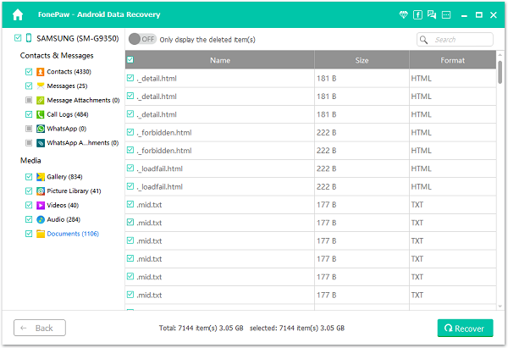Uncheck the Videos (40) checkbox
The image size is (508, 348).
click(29, 205)
